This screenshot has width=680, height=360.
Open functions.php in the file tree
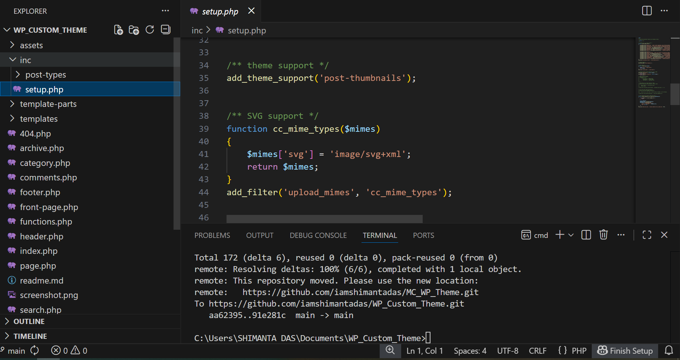[x=46, y=222]
